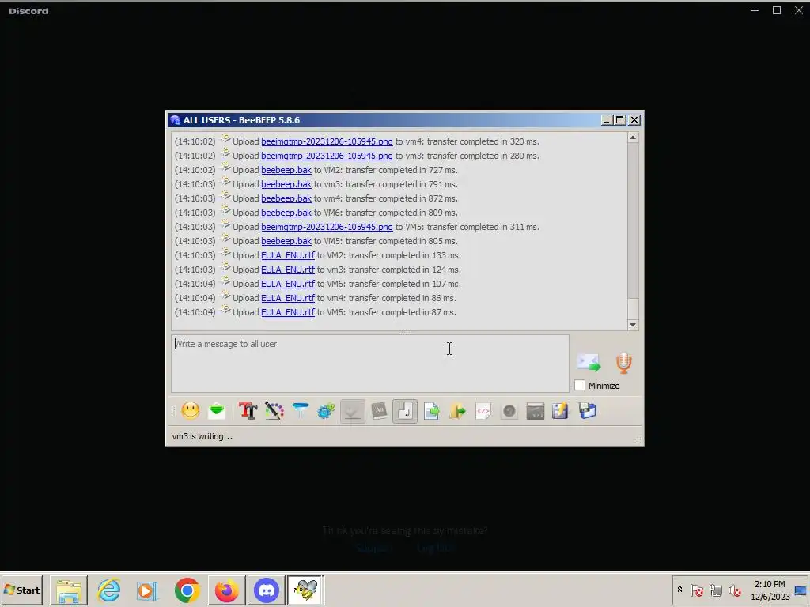Viewport: 810px width, 607px height.
Task: Open beebeep.bak link completed in 791 ms
Action: [286, 184]
